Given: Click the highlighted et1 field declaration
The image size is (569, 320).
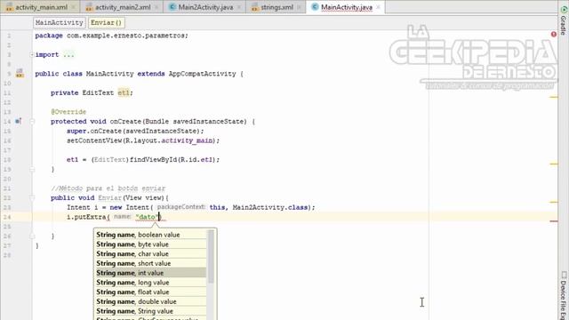Looking at the screenshot, I should [124, 92].
